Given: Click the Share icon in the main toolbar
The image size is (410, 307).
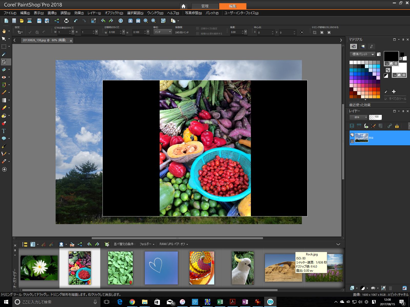Looking at the screenshot, I should (x=57, y=21).
